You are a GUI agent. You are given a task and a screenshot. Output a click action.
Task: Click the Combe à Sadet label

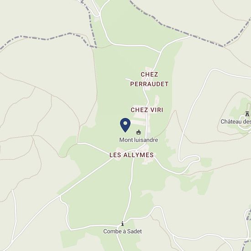coord(122,231)
